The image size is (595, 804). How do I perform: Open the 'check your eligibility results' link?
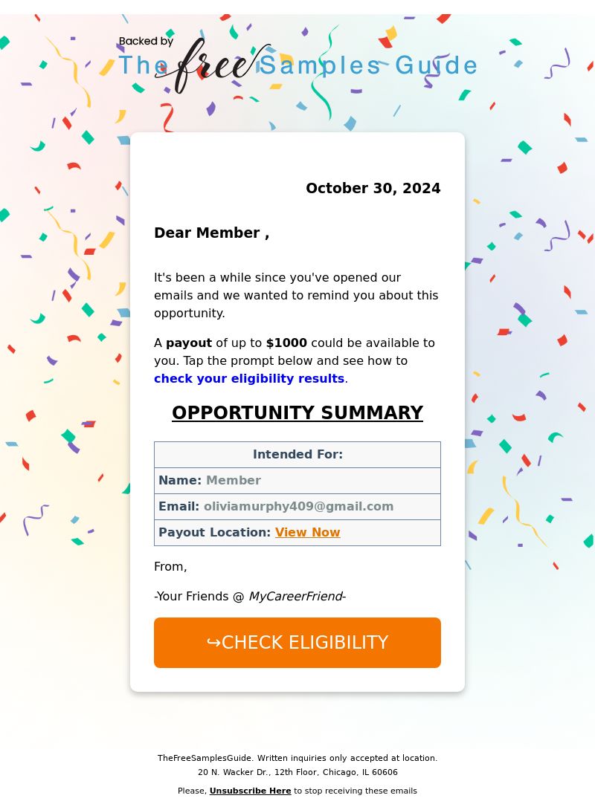pyautogui.click(x=249, y=378)
